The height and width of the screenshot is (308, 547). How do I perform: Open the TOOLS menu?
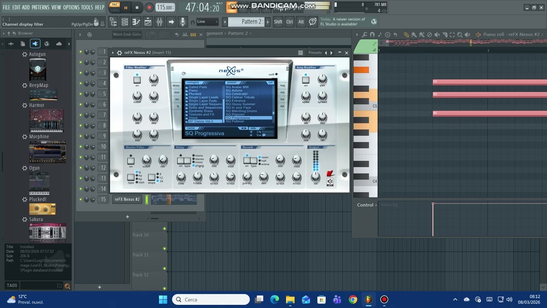87,7
